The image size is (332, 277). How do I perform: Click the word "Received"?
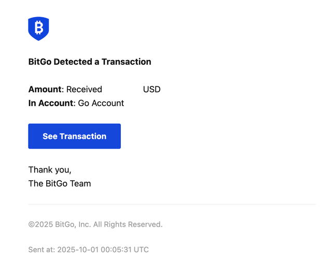(84, 89)
